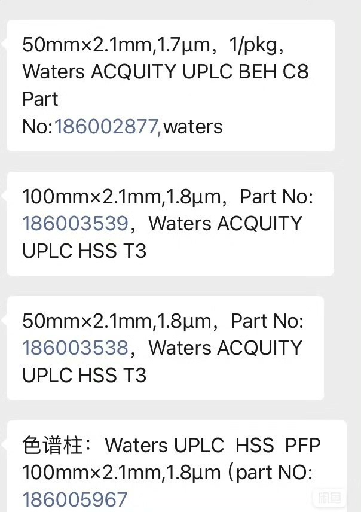Click the word "Part" in the first message

(40, 99)
